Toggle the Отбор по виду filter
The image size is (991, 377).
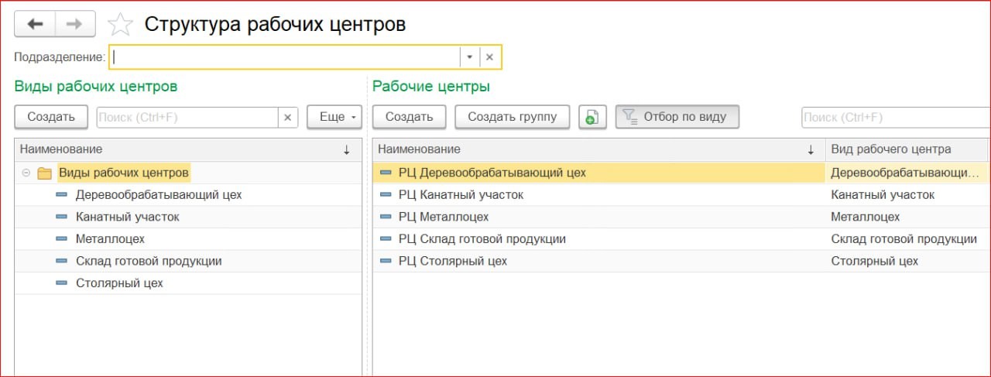677,117
